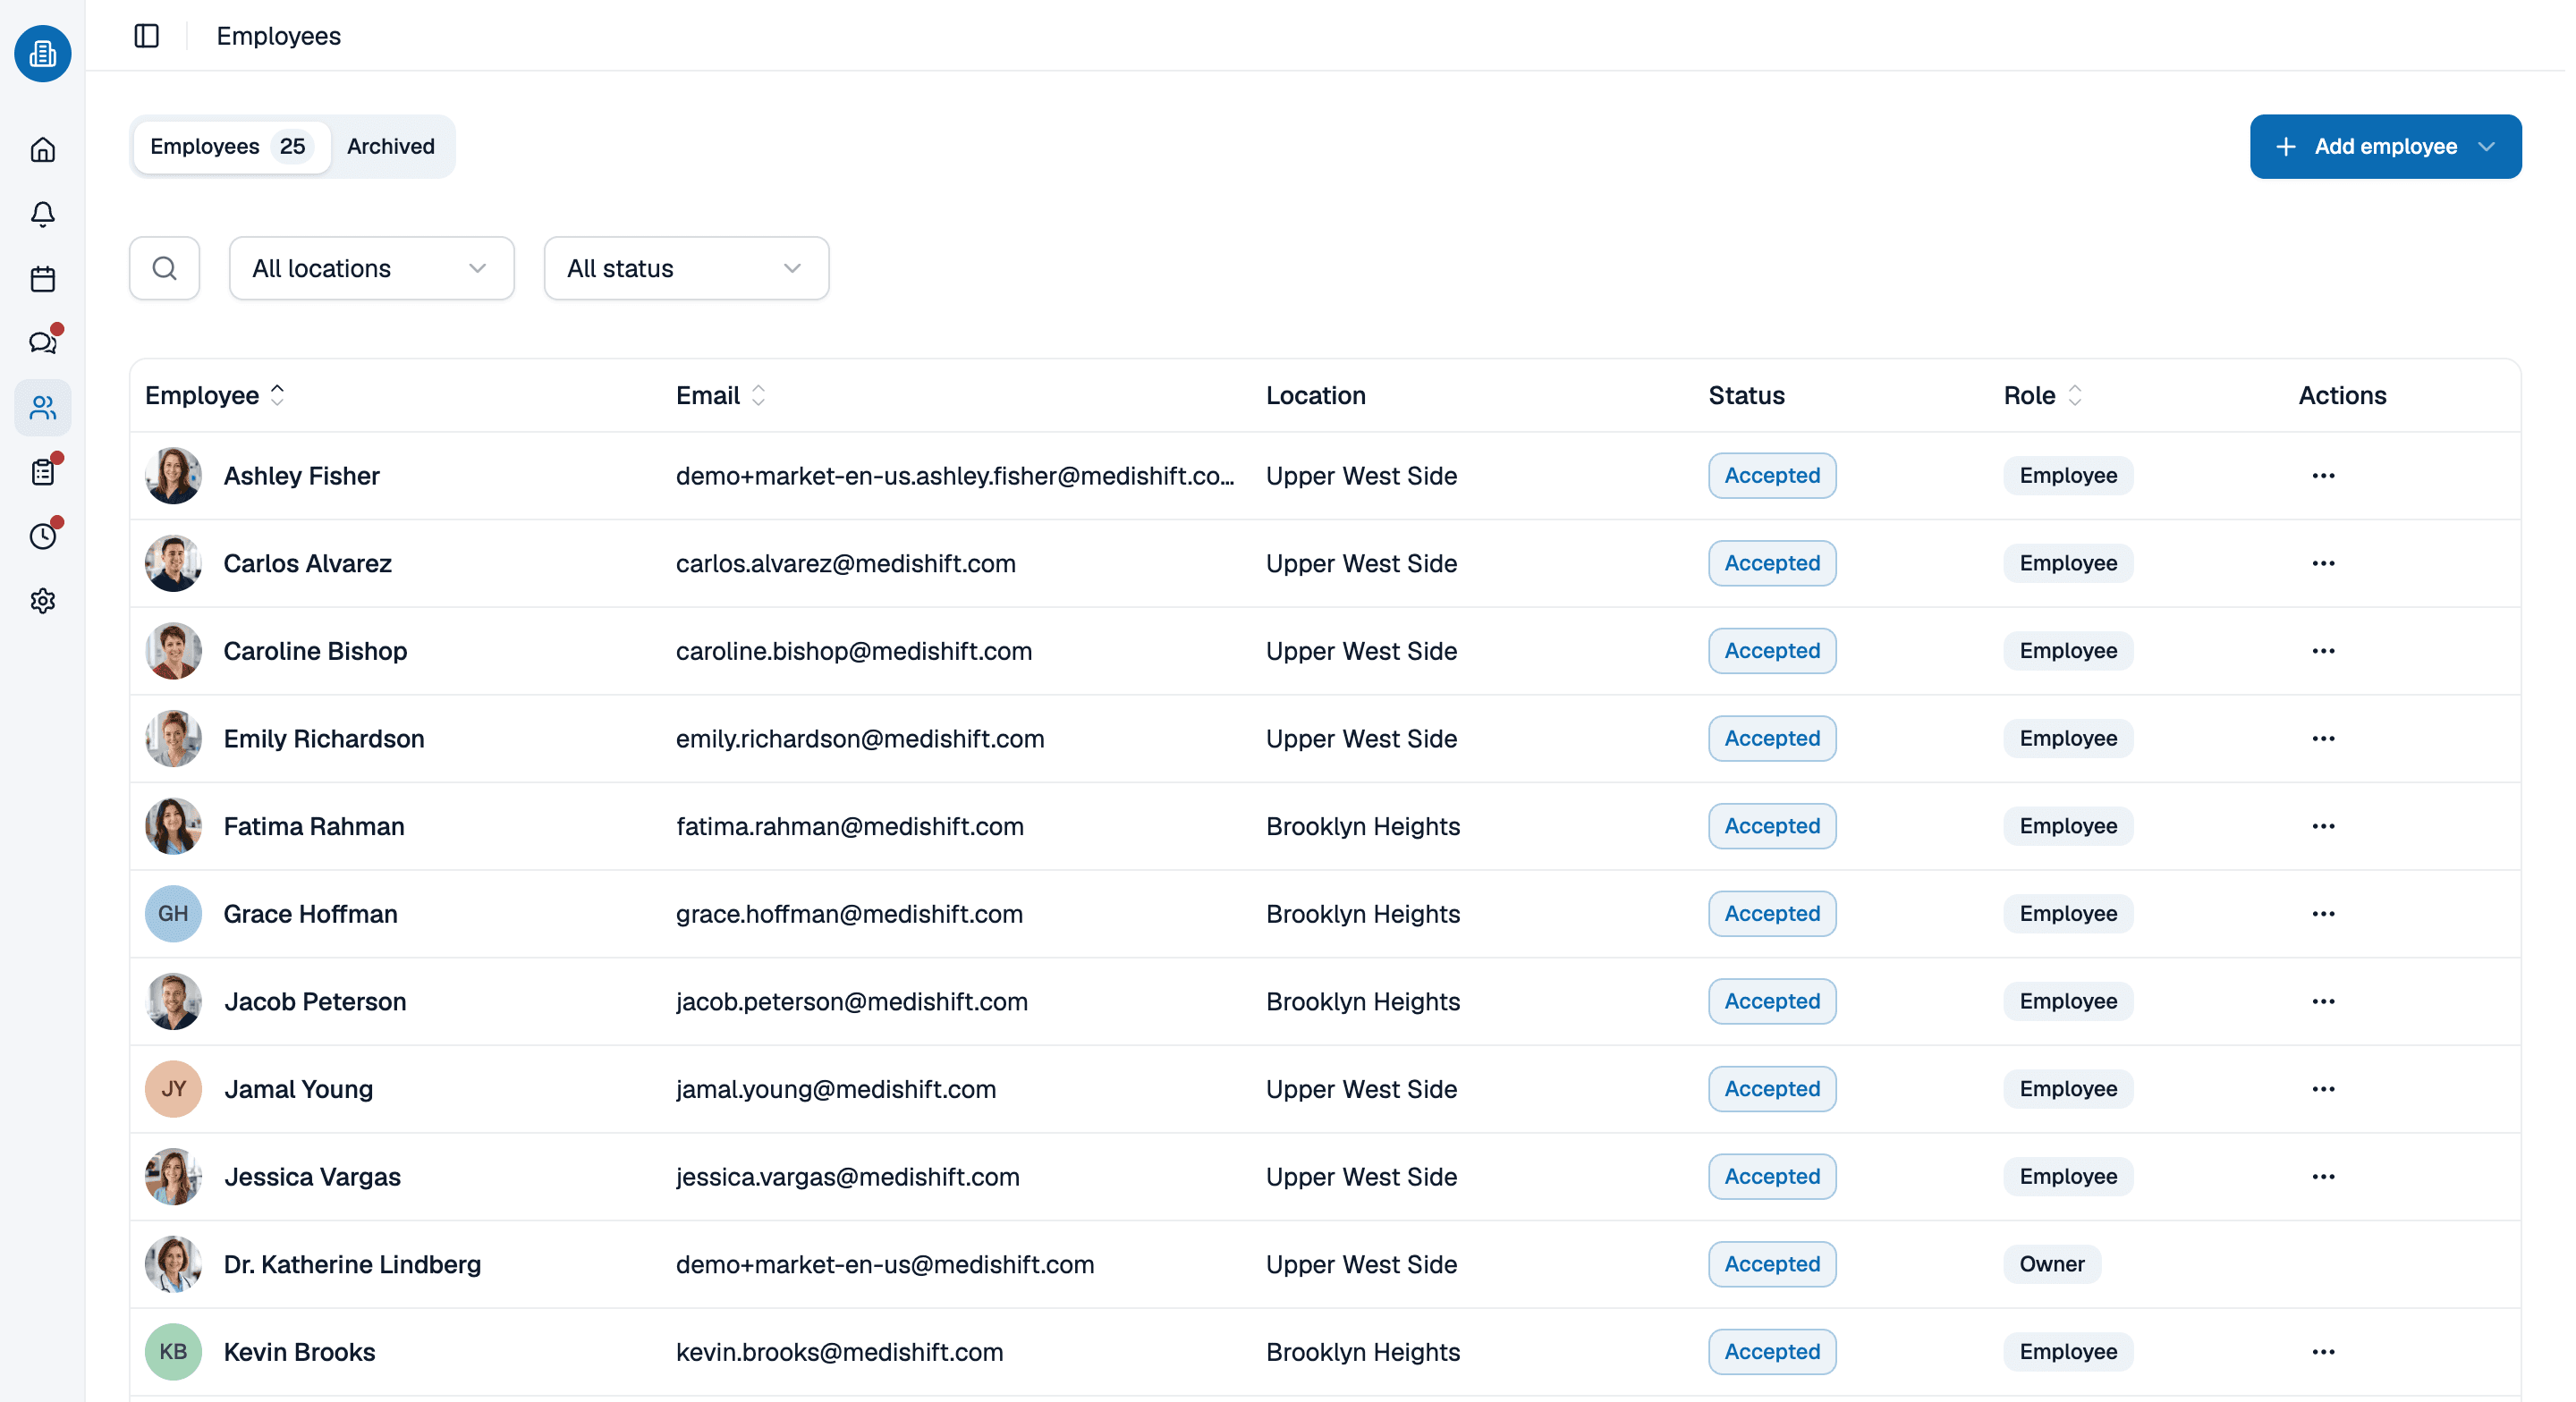
Task: Open notifications bell icon
Action: pyautogui.click(x=42, y=214)
